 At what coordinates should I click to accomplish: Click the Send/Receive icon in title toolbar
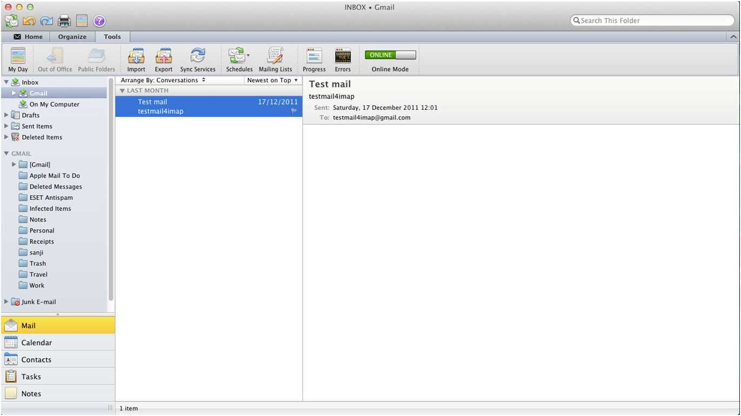(x=11, y=21)
